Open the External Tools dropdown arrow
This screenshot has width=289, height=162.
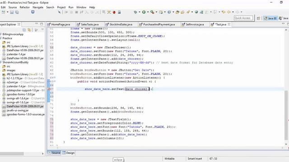coord(156,12)
